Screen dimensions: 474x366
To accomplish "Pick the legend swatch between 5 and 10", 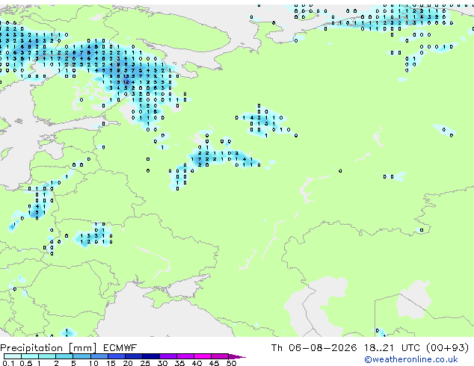I will 81,356.
